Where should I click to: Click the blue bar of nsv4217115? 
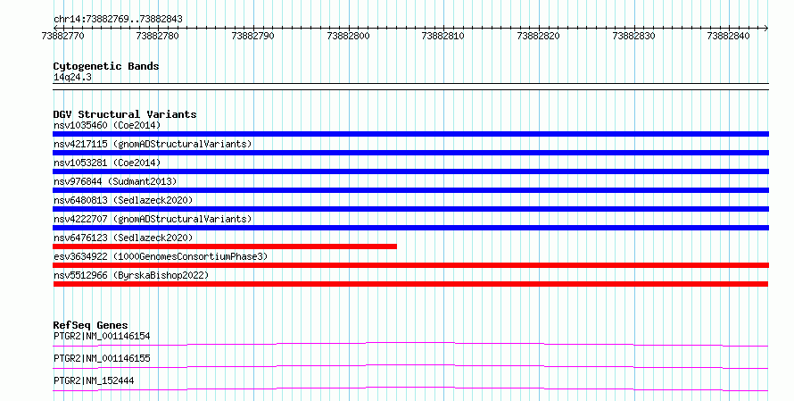[x=410, y=153]
